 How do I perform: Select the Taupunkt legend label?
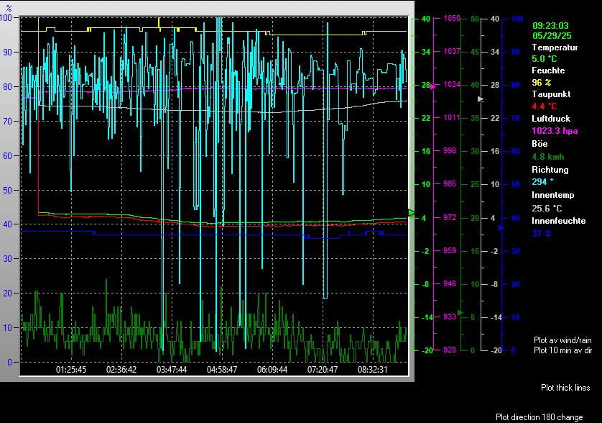click(x=550, y=94)
